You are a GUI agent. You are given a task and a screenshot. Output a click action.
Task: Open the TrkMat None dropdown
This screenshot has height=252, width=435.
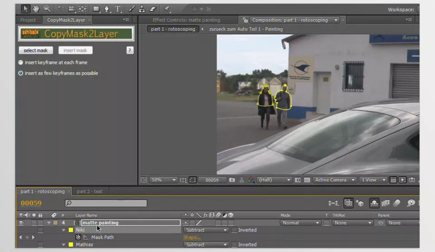click(353, 223)
